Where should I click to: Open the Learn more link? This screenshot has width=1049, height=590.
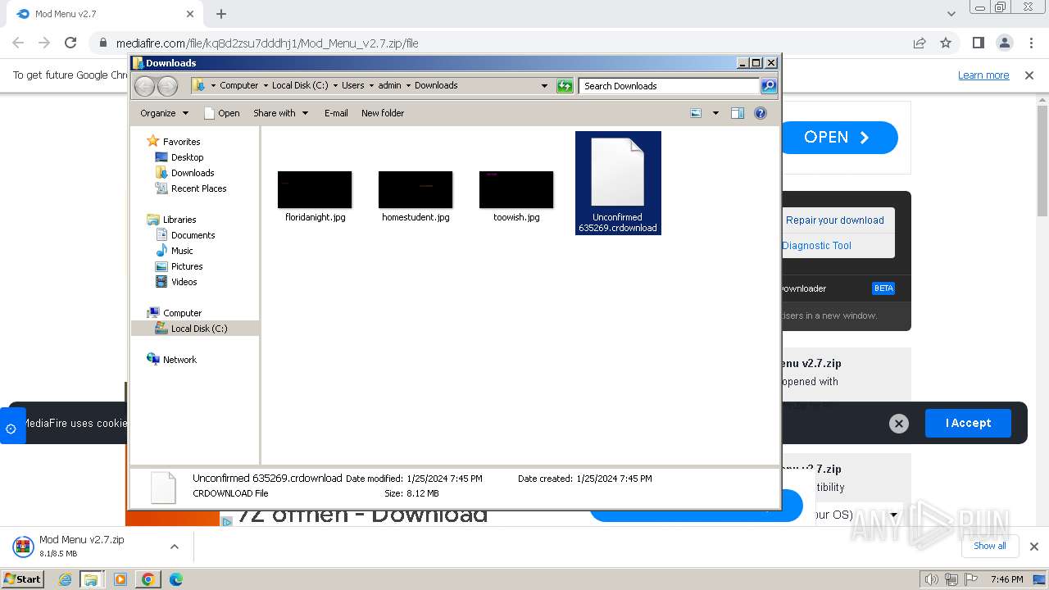(983, 75)
